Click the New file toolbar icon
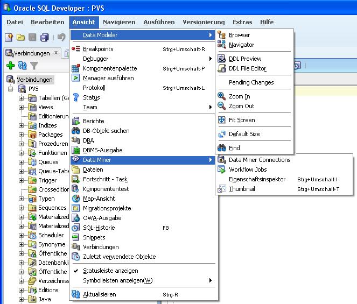 tap(9, 37)
